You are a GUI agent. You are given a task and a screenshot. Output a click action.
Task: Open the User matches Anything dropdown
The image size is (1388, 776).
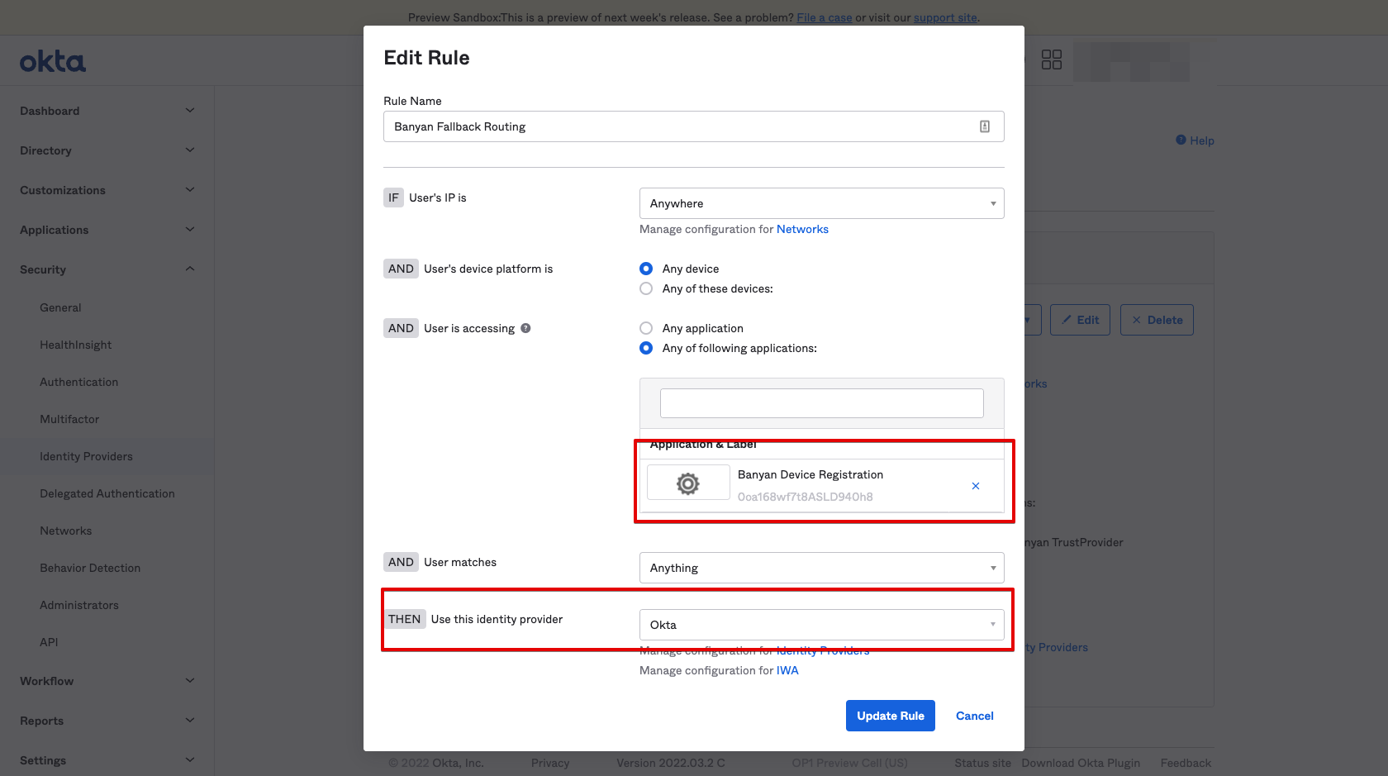click(x=821, y=568)
